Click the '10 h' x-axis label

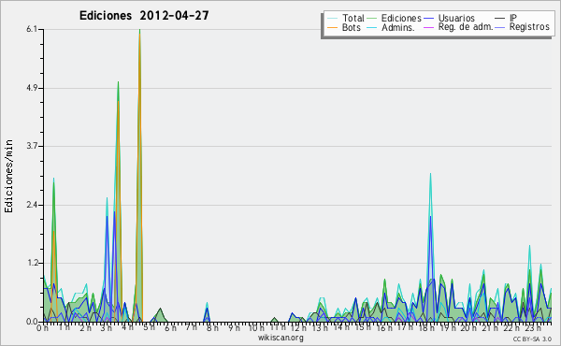tap(256, 328)
